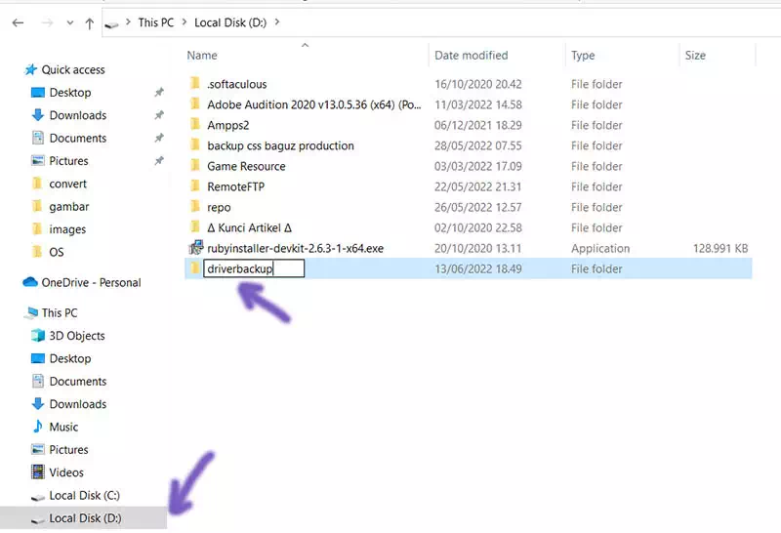Viewport: 781px width, 533px height.
Task: Open the images folder in sidebar
Action: tap(67, 229)
